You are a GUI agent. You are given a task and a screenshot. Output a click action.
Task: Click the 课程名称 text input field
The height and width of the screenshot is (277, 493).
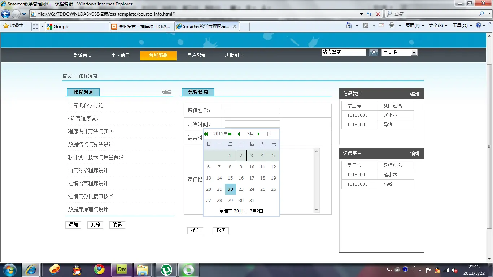tap(252, 110)
